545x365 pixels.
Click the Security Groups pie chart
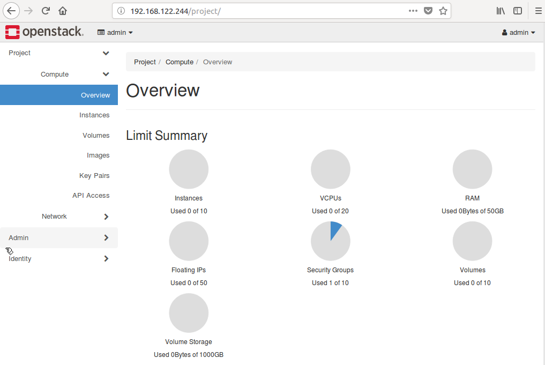click(331, 241)
